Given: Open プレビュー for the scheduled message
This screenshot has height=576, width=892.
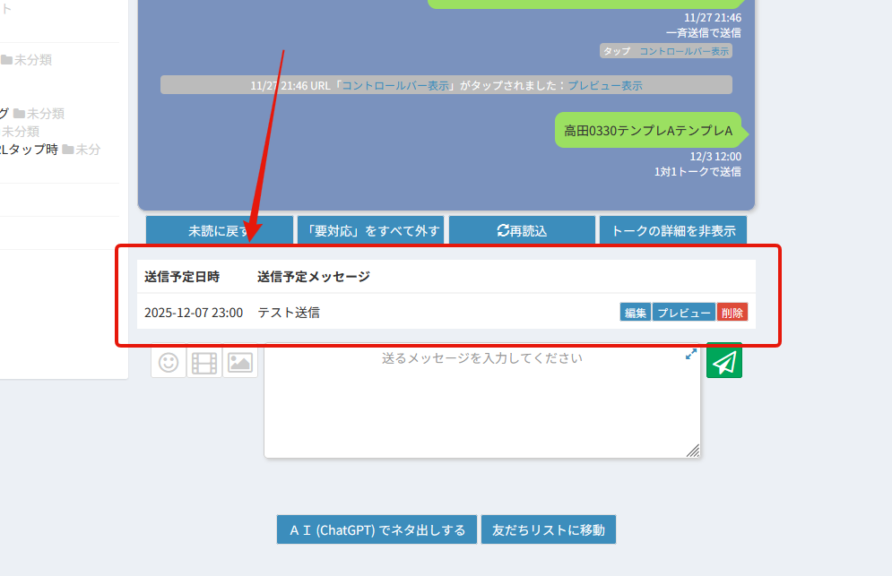Looking at the screenshot, I should [x=684, y=313].
